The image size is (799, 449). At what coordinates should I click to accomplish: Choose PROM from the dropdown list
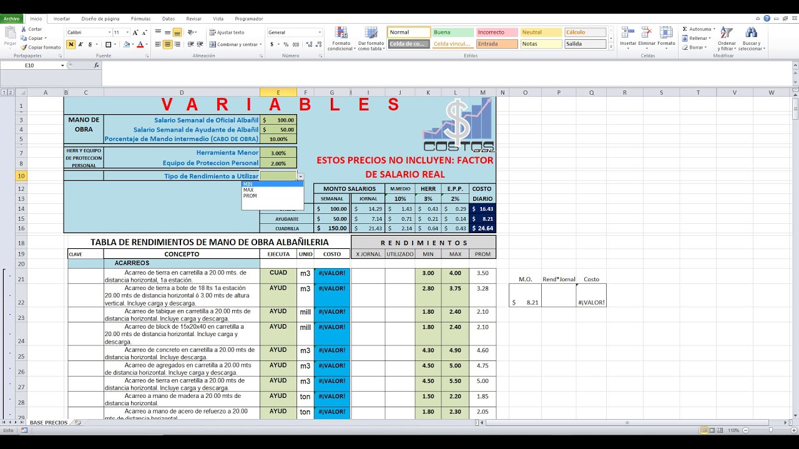click(272, 196)
